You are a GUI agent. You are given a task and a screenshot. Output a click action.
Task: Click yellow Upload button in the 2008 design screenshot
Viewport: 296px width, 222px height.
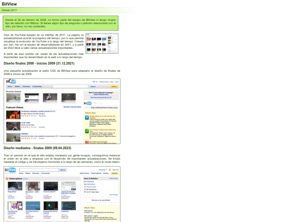pyautogui.click(x=114, y=87)
